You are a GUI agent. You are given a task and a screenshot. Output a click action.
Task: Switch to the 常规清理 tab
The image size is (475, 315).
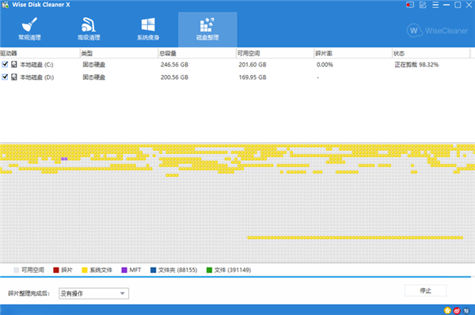click(x=29, y=29)
